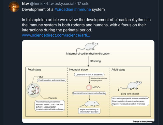
Task: Open the @heniek-htw.bsky.social handle
Action: [x=52, y=4]
